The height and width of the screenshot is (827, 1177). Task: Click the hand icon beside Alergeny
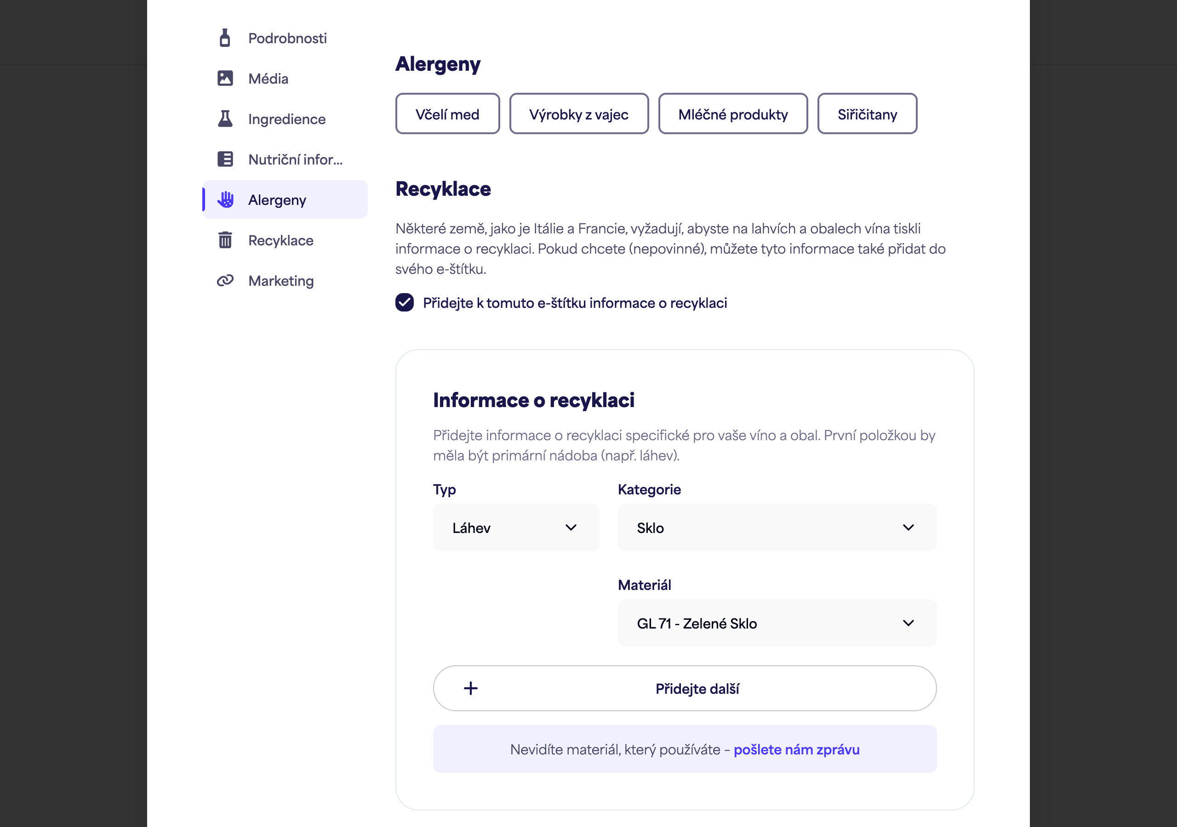pyautogui.click(x=225, y=200)
